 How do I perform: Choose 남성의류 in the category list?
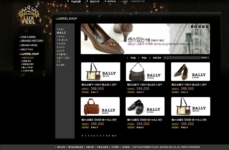coord(61,51)
